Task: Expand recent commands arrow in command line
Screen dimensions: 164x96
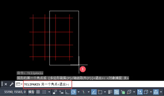Action: coord(22,84)
